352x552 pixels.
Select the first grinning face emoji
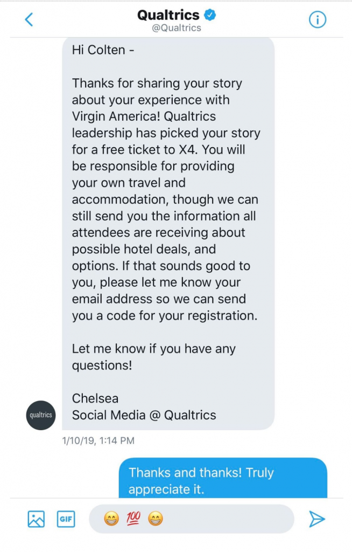[111, 519]
